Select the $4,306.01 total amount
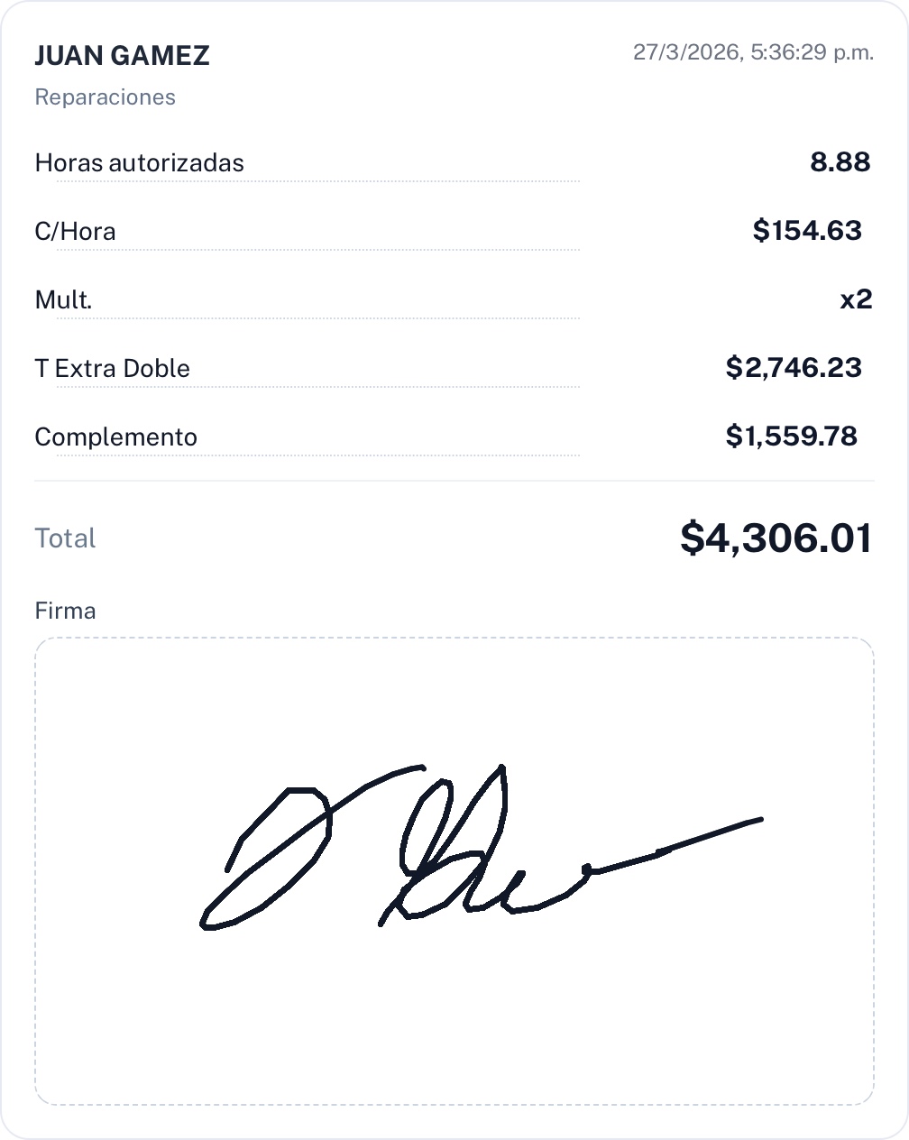909x1140 pixels. click(776, 538)
